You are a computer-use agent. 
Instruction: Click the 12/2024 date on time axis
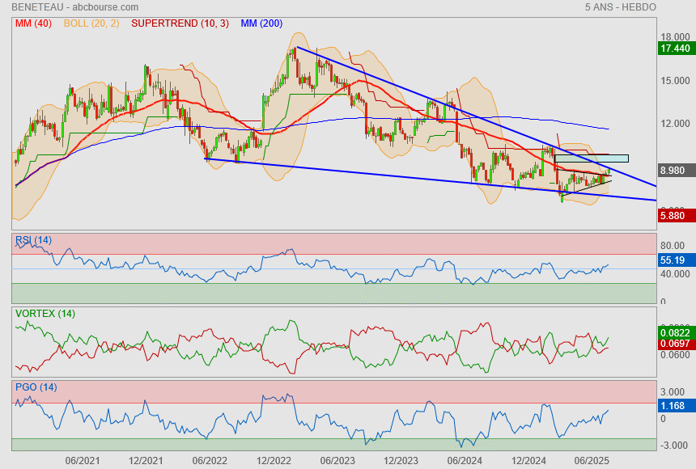click(x=528, y=460)
